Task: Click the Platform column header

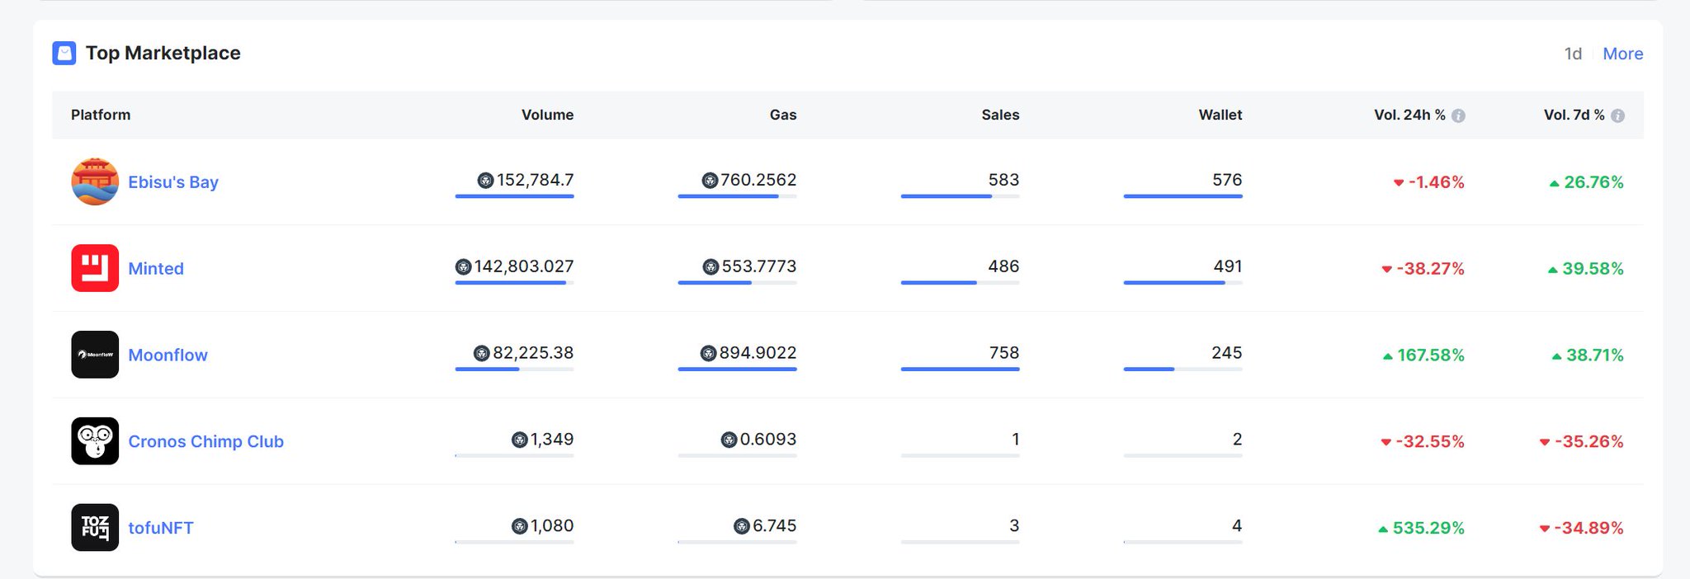Action: coord(101,115)
